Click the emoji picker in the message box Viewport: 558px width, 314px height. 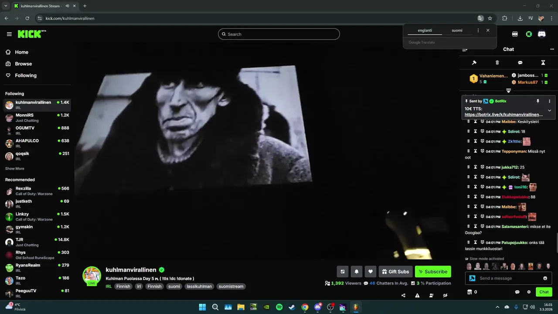coord(545,278)
